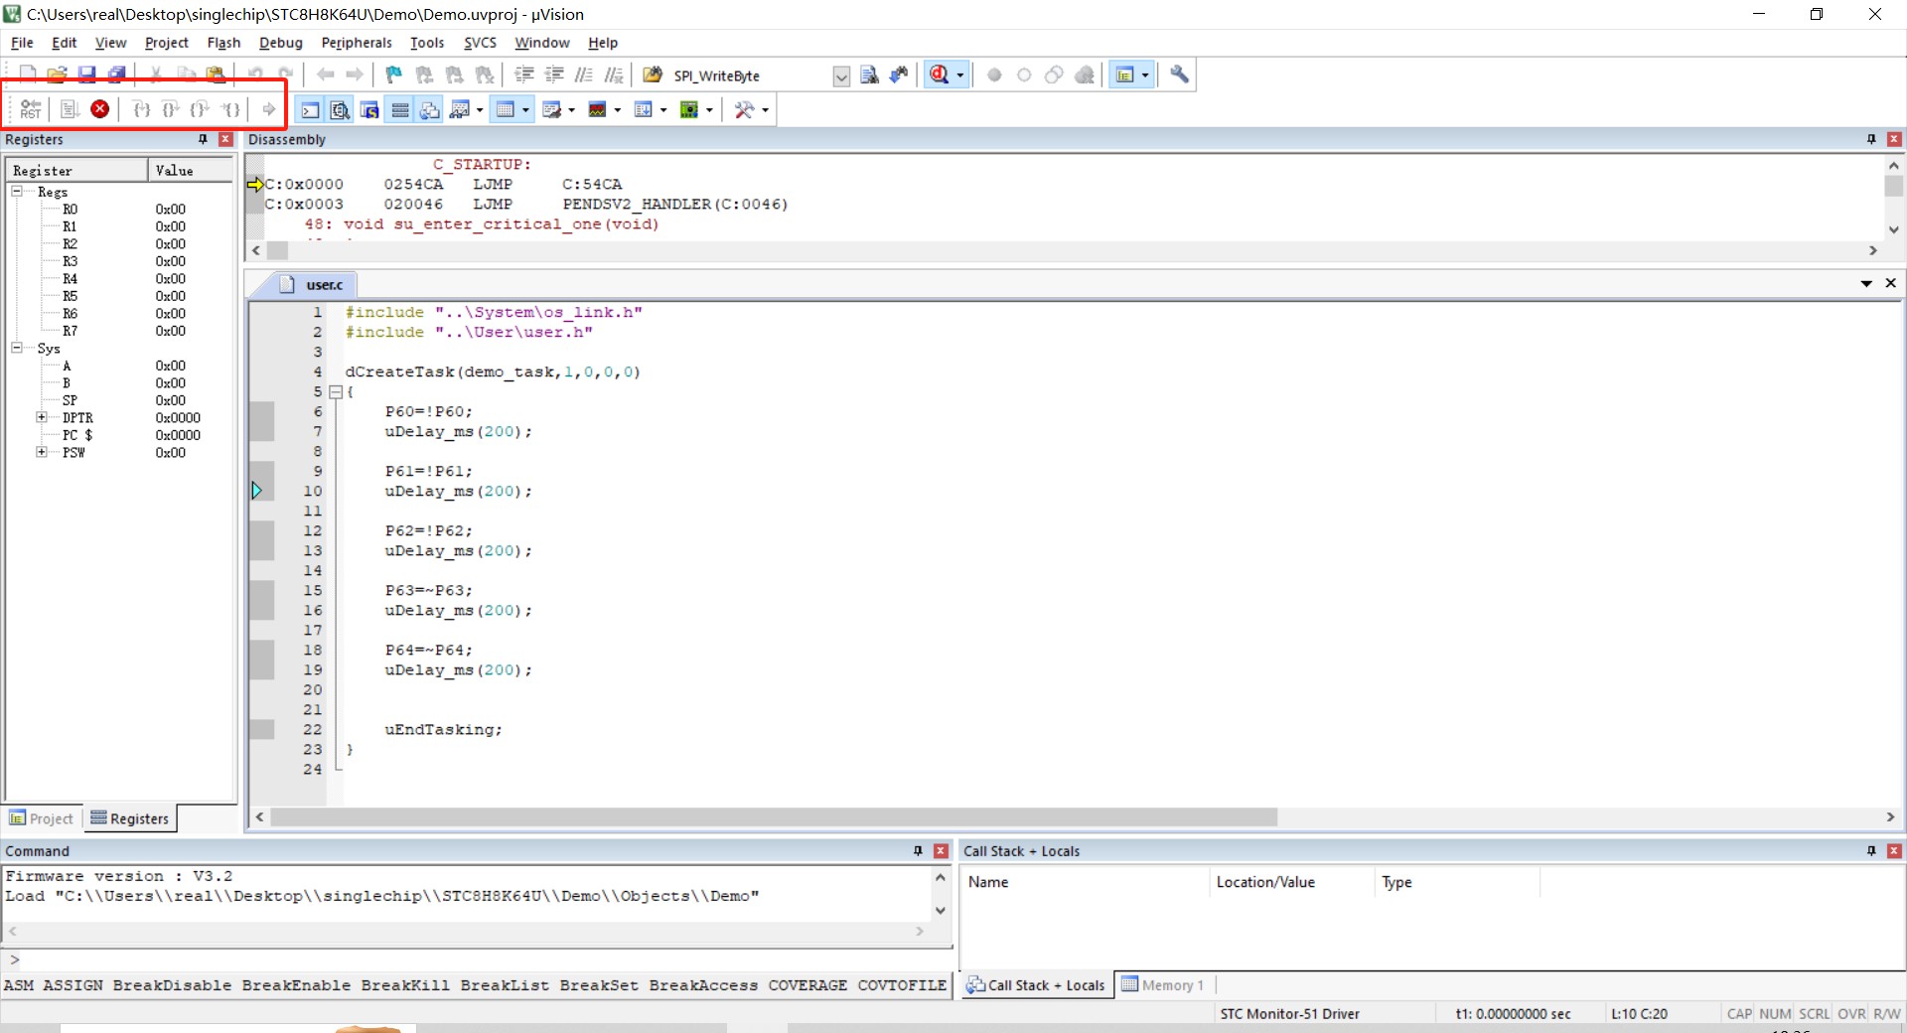Viewport: 1907px width, 1033px height.
Task: Click Find in Files icon
Action: pyautogui.click(x=653, y=74)
